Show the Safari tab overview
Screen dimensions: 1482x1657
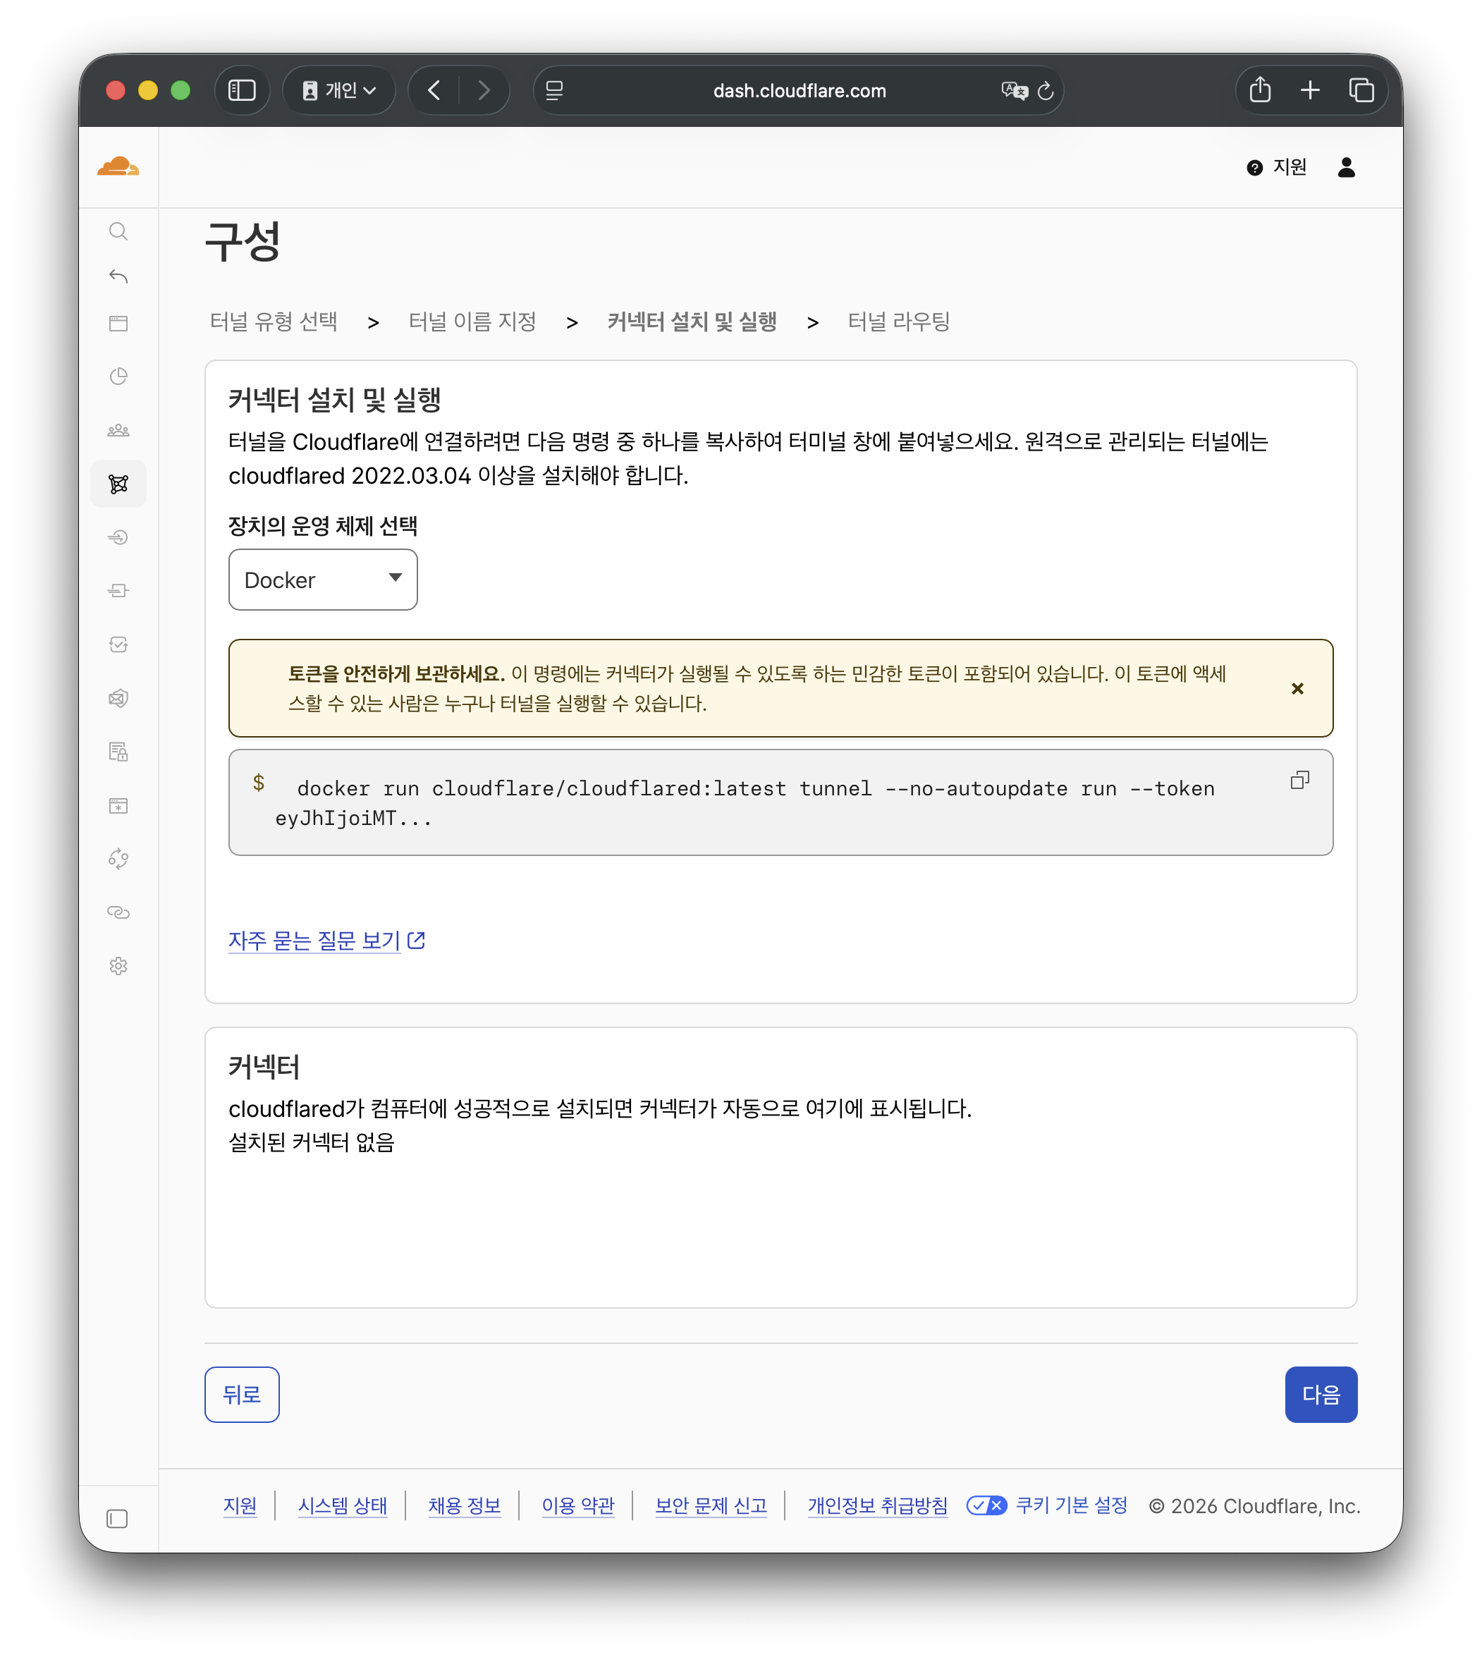click(1361, 90)
